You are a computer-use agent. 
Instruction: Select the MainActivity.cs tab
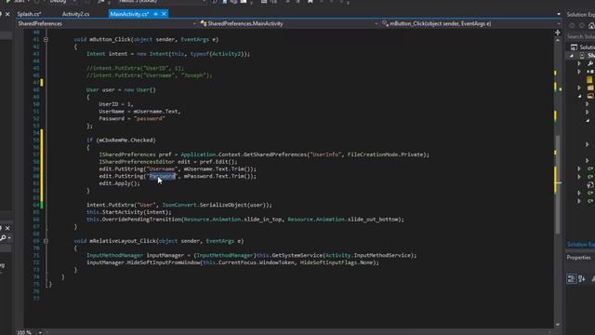point(129,14)
